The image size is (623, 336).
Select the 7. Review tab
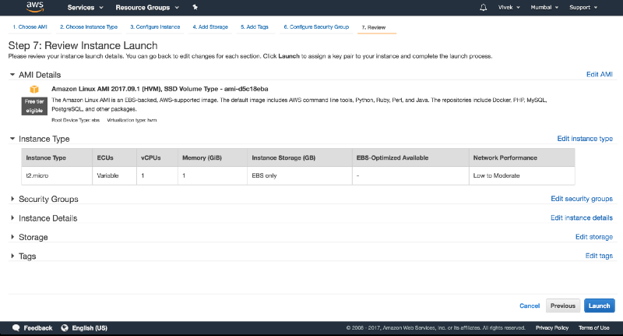click(374, 27)
